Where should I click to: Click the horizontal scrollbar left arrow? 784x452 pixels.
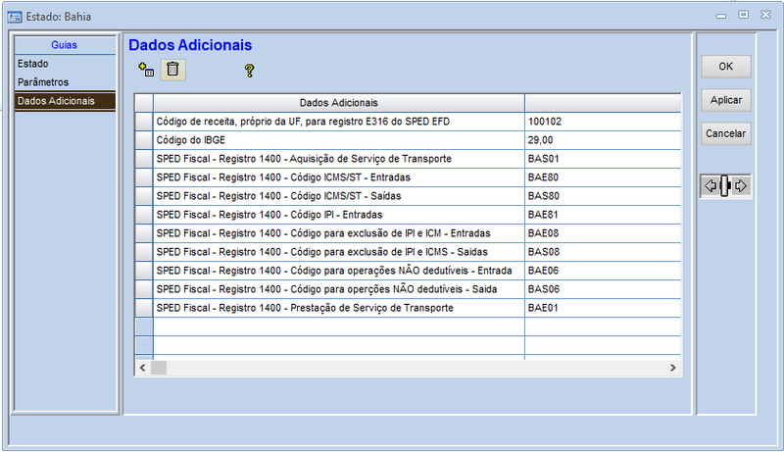point(142,367)
